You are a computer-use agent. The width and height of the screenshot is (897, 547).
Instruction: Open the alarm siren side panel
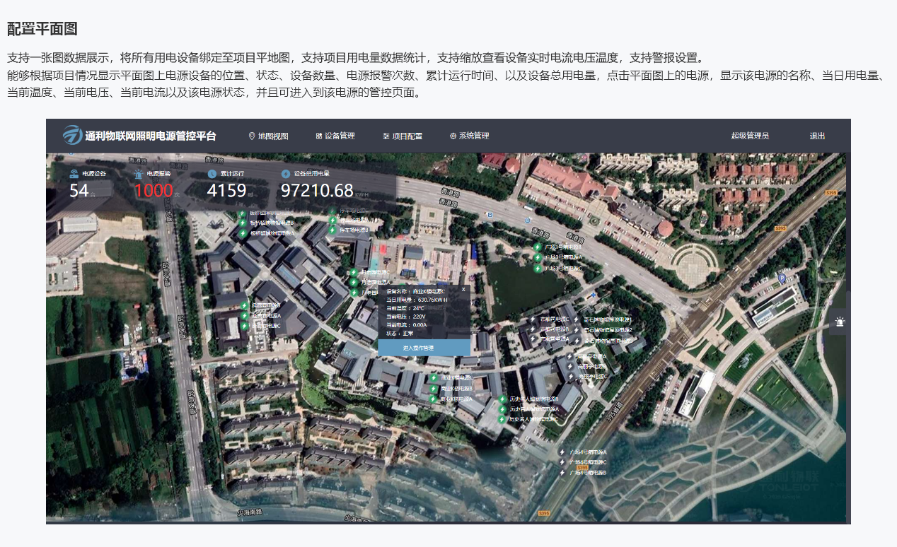click(839, 322)
